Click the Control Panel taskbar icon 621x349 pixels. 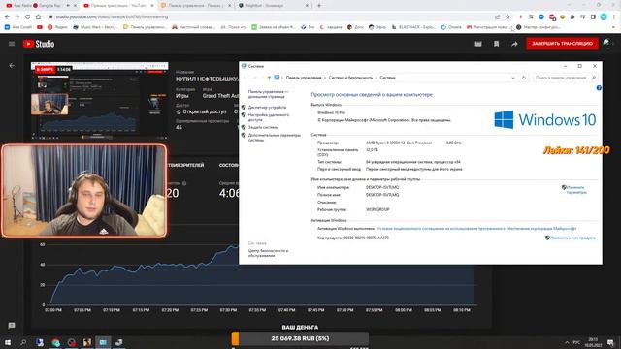point(103,342)
